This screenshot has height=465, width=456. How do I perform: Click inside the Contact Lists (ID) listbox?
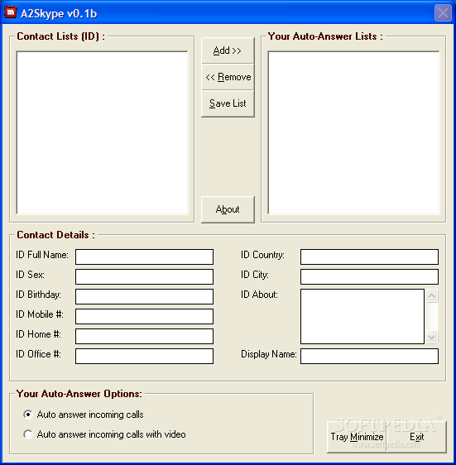coord(102,132)
